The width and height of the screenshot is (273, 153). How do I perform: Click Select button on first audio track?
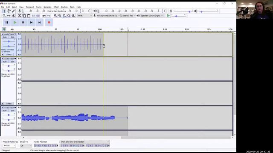point(9,54)
